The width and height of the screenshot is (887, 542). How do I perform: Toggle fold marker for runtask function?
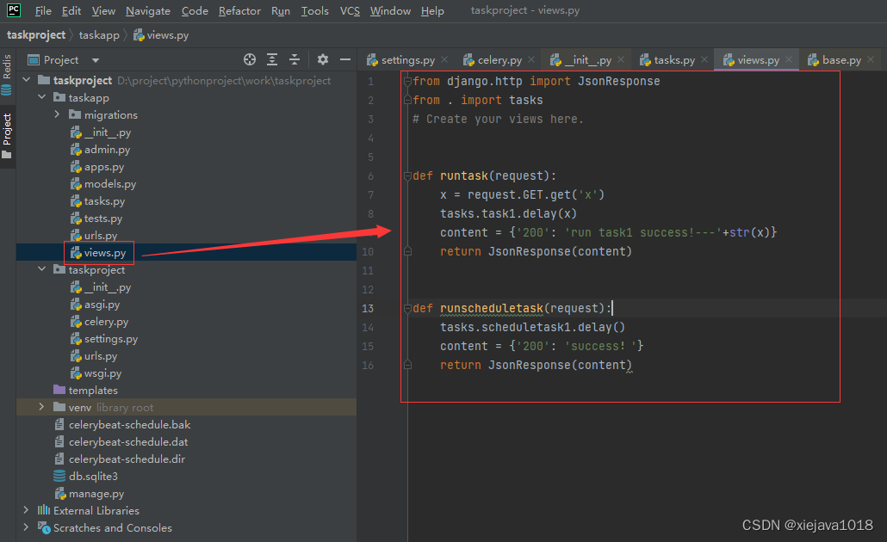point(407,176)
